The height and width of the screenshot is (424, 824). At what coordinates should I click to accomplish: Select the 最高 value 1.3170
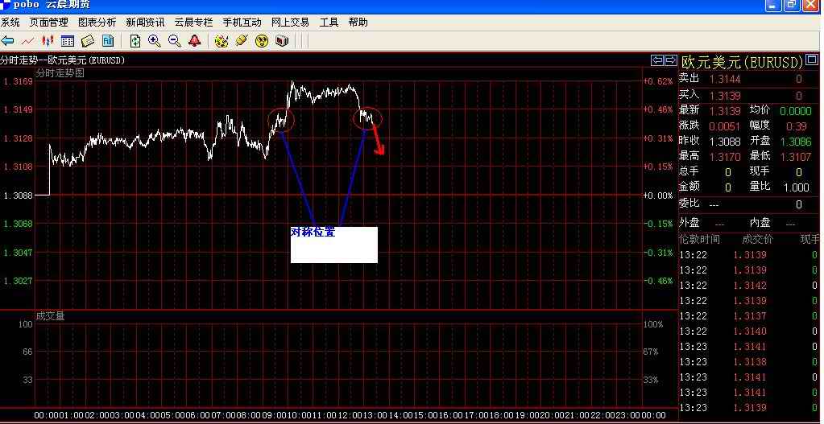(725, 156)
